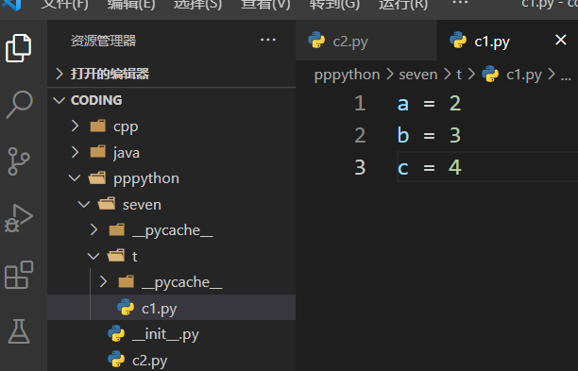Click the Python icon beside c2.py in tree
The width and height of the screenshot is (578, 371).
pyautogui.click(x=116, y=360)
